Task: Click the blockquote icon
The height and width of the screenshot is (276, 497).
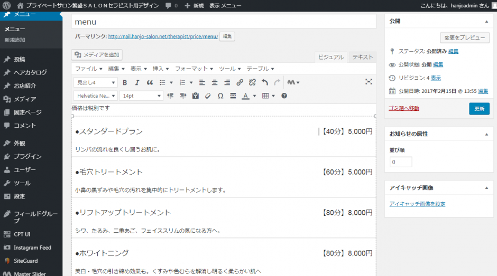Action: click(x=150, y=82)
